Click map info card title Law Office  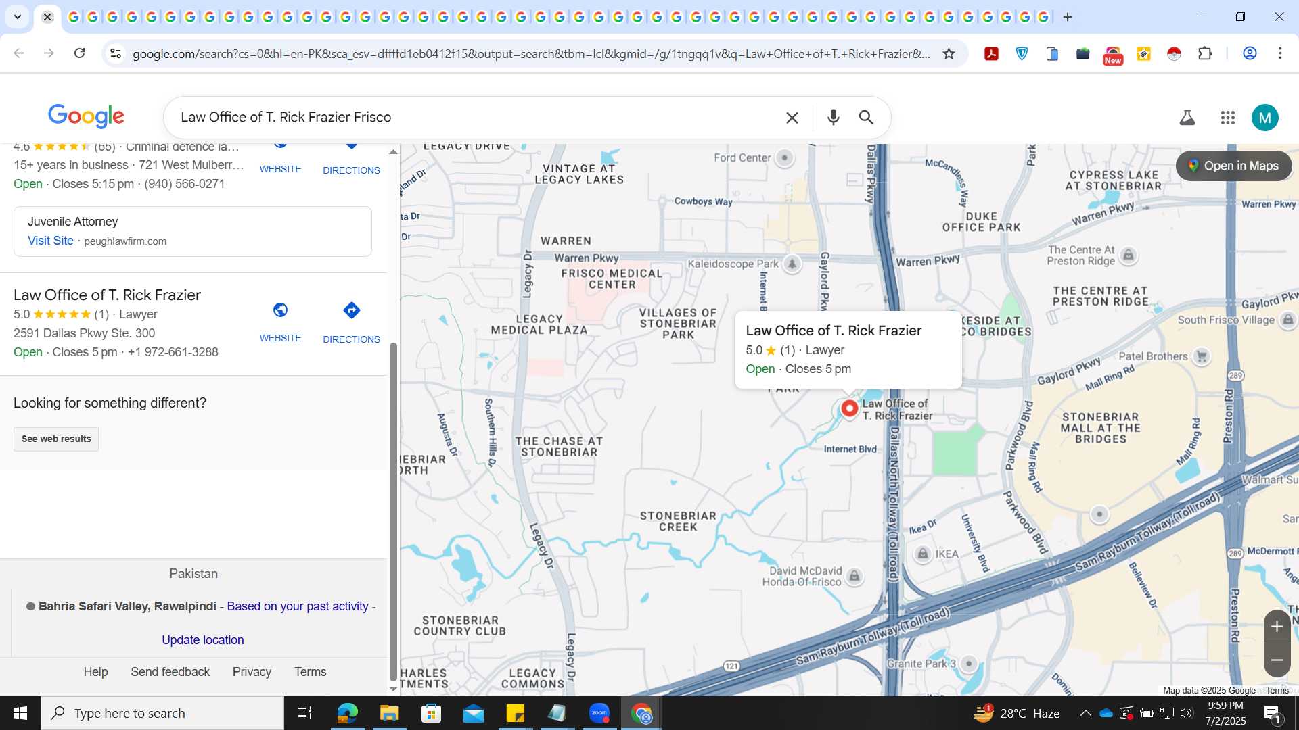(834, 331)
